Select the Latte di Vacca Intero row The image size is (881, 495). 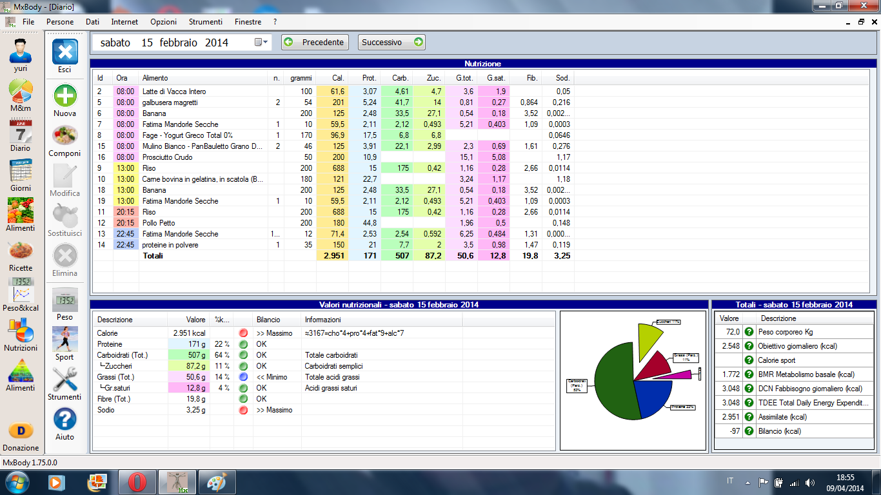pos(333,92)
